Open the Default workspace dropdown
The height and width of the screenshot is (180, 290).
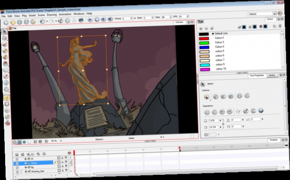coord(275,14)
